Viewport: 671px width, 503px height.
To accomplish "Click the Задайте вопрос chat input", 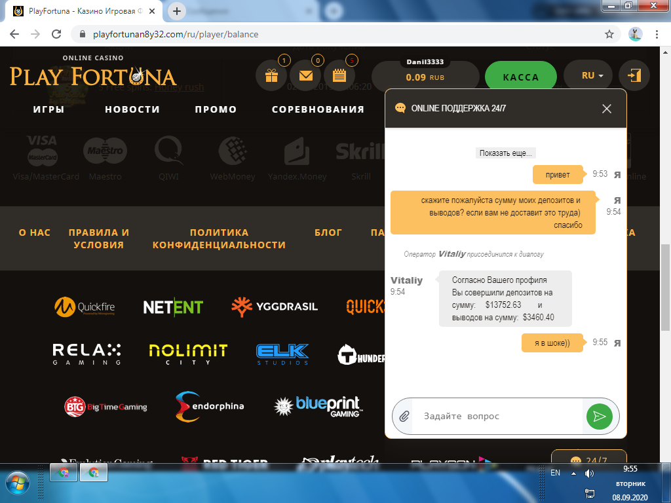I will 497,416.
